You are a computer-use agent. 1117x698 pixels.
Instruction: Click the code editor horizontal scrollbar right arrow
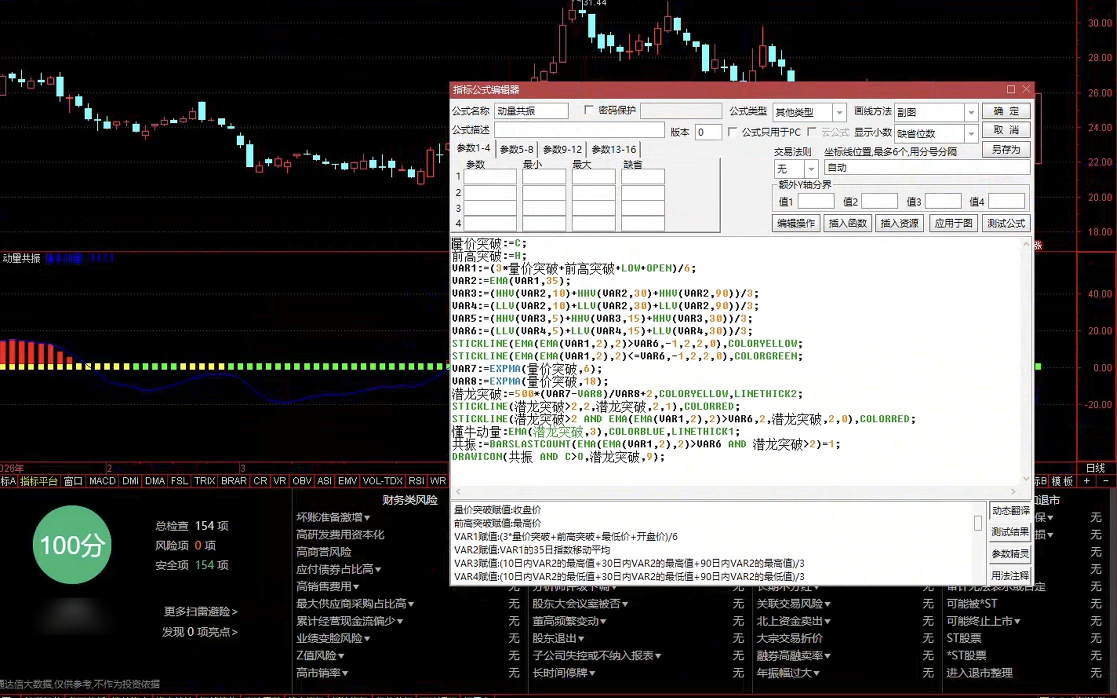pos(1013,491)
